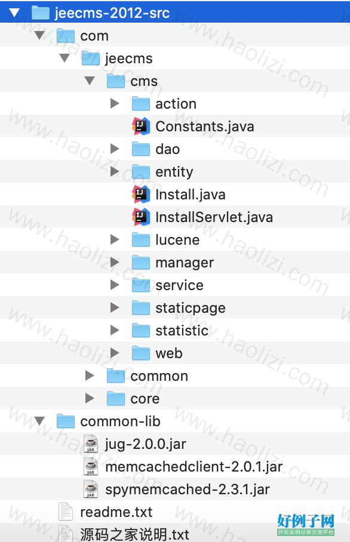Select the InstallServlet.java file icon
Image resolution: width=350 pixels, height=542 pixels.
[141, 217]
